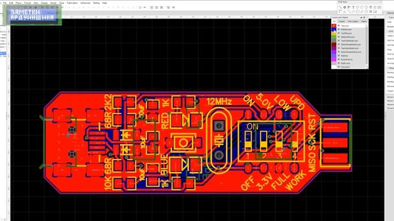Select the Solid Region tool
The image size is (394, 221).
(358, 12)
